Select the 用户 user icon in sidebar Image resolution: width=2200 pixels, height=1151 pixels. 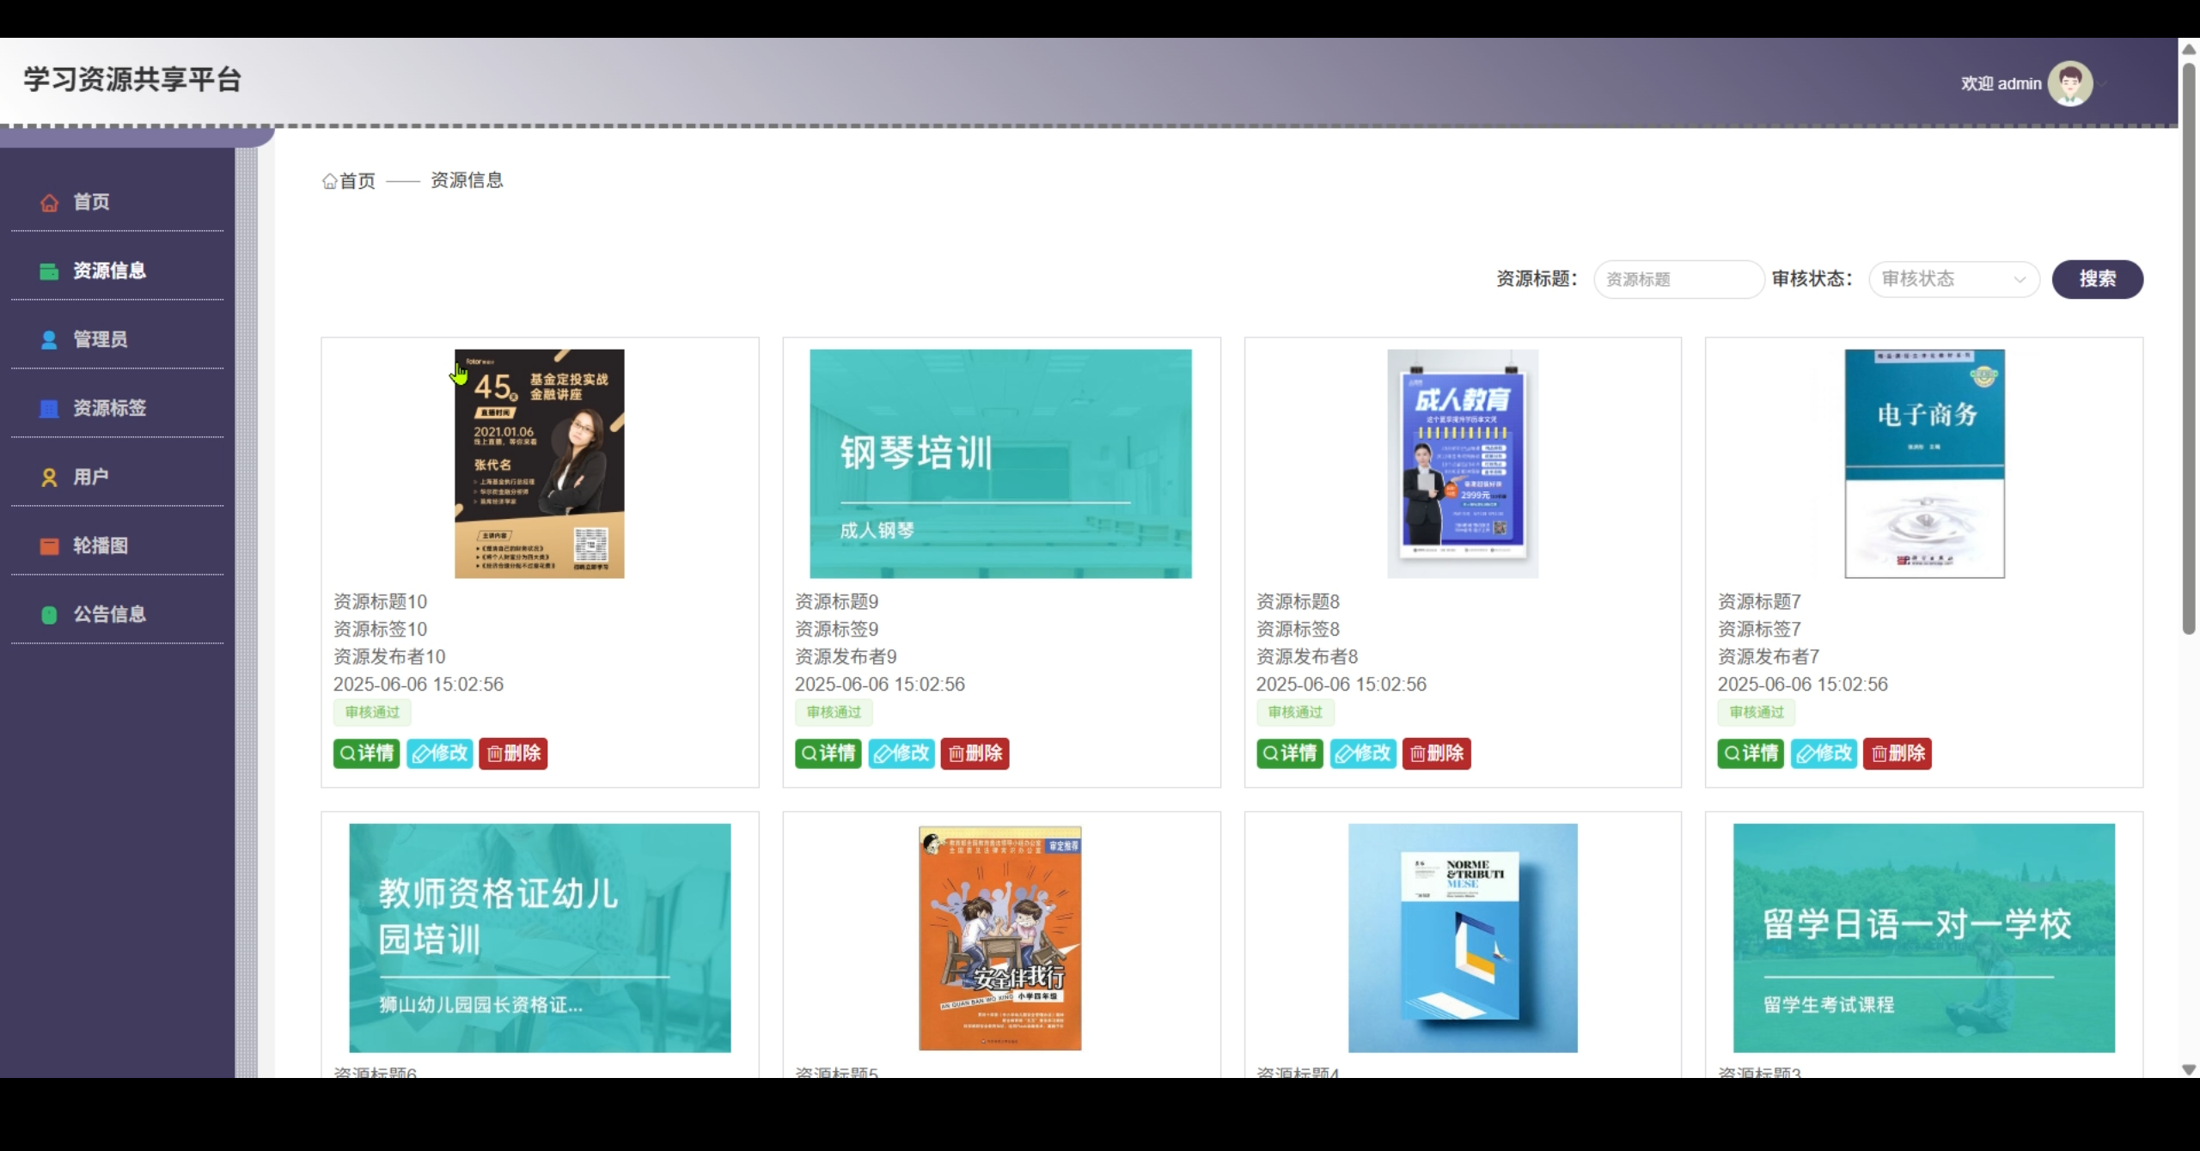pyautogui.click(x=49, y=477)
